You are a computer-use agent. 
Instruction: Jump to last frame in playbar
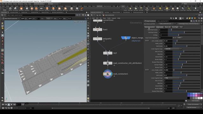[x=14, y=104]
